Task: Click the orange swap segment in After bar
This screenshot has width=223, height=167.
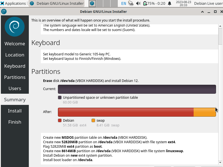Action: pos(204,112)
